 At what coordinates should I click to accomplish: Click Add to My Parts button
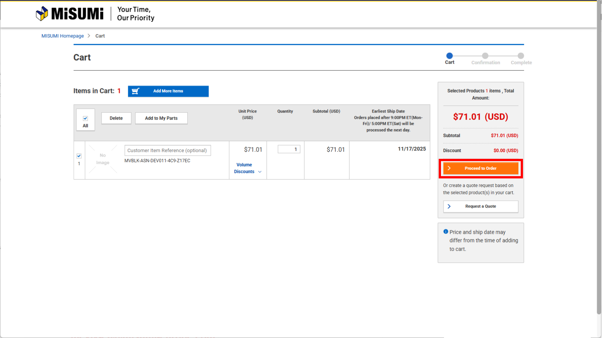coord(161,118)
